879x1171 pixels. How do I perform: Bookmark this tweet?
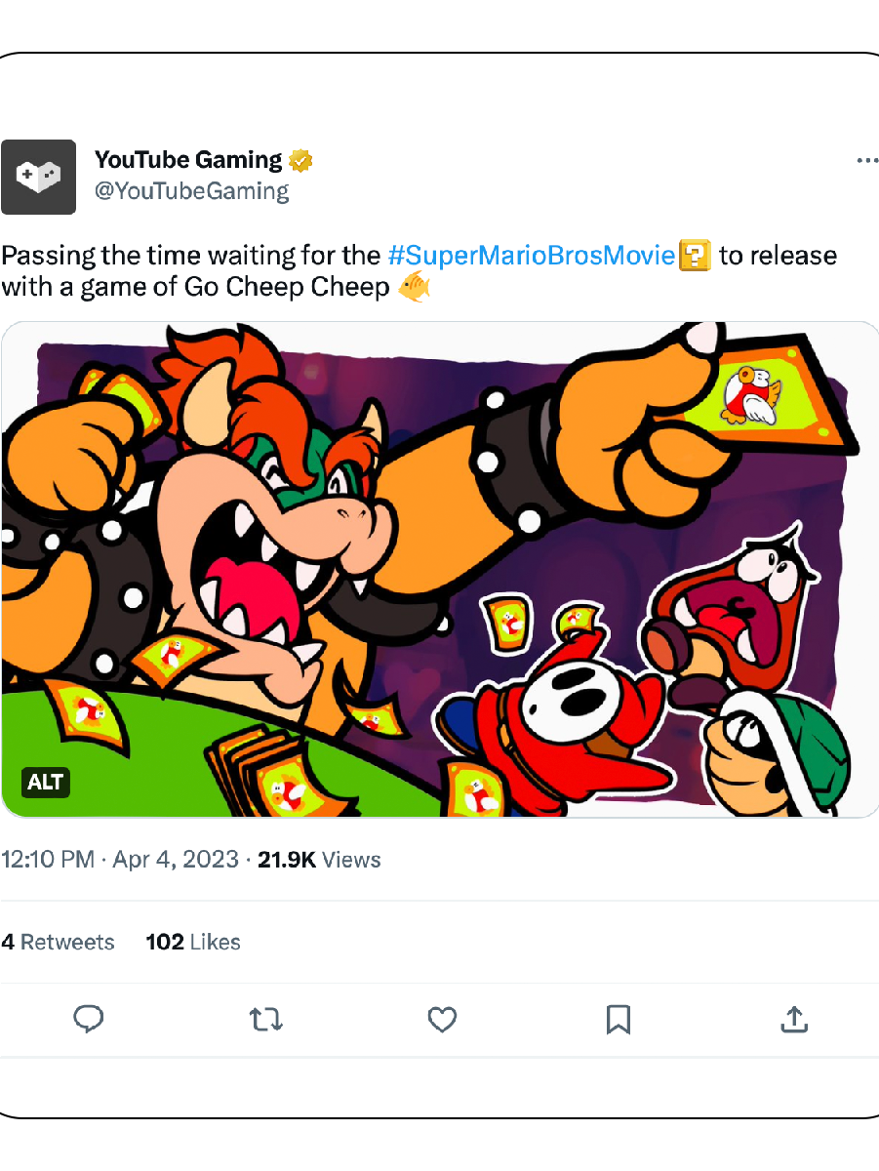pos(619,1020)
